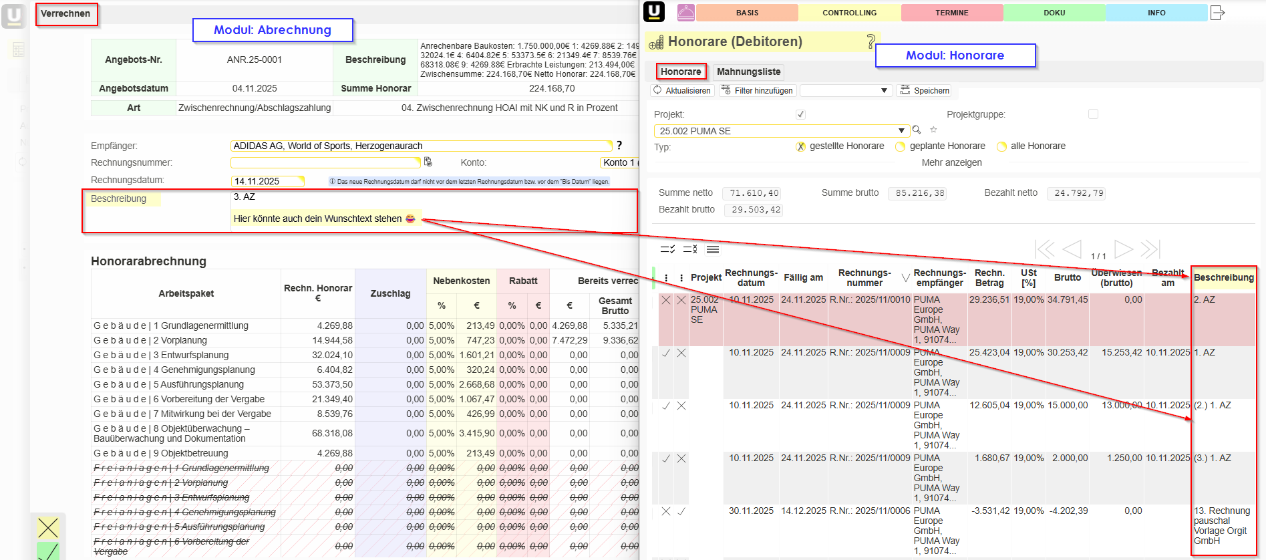
Task: Switch to the Mahnungsliste tab
Action: coord(748,72)
